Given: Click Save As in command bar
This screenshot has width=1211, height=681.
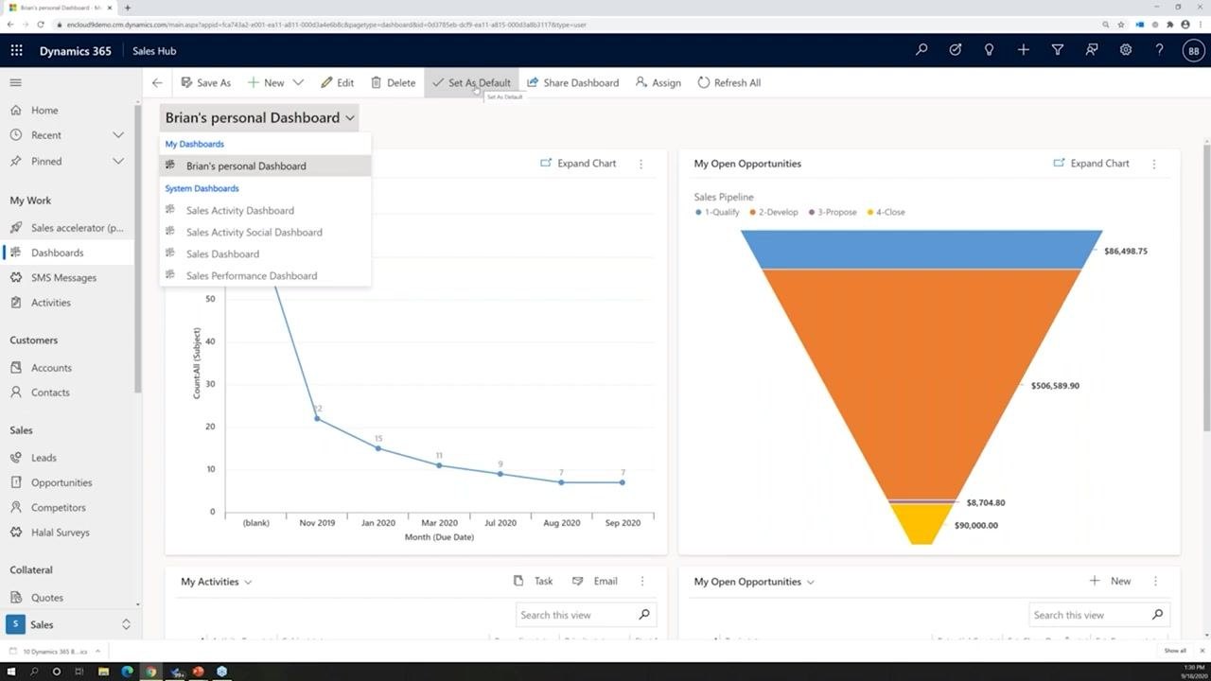Looking at the screenshot, I should click(205, 82).
